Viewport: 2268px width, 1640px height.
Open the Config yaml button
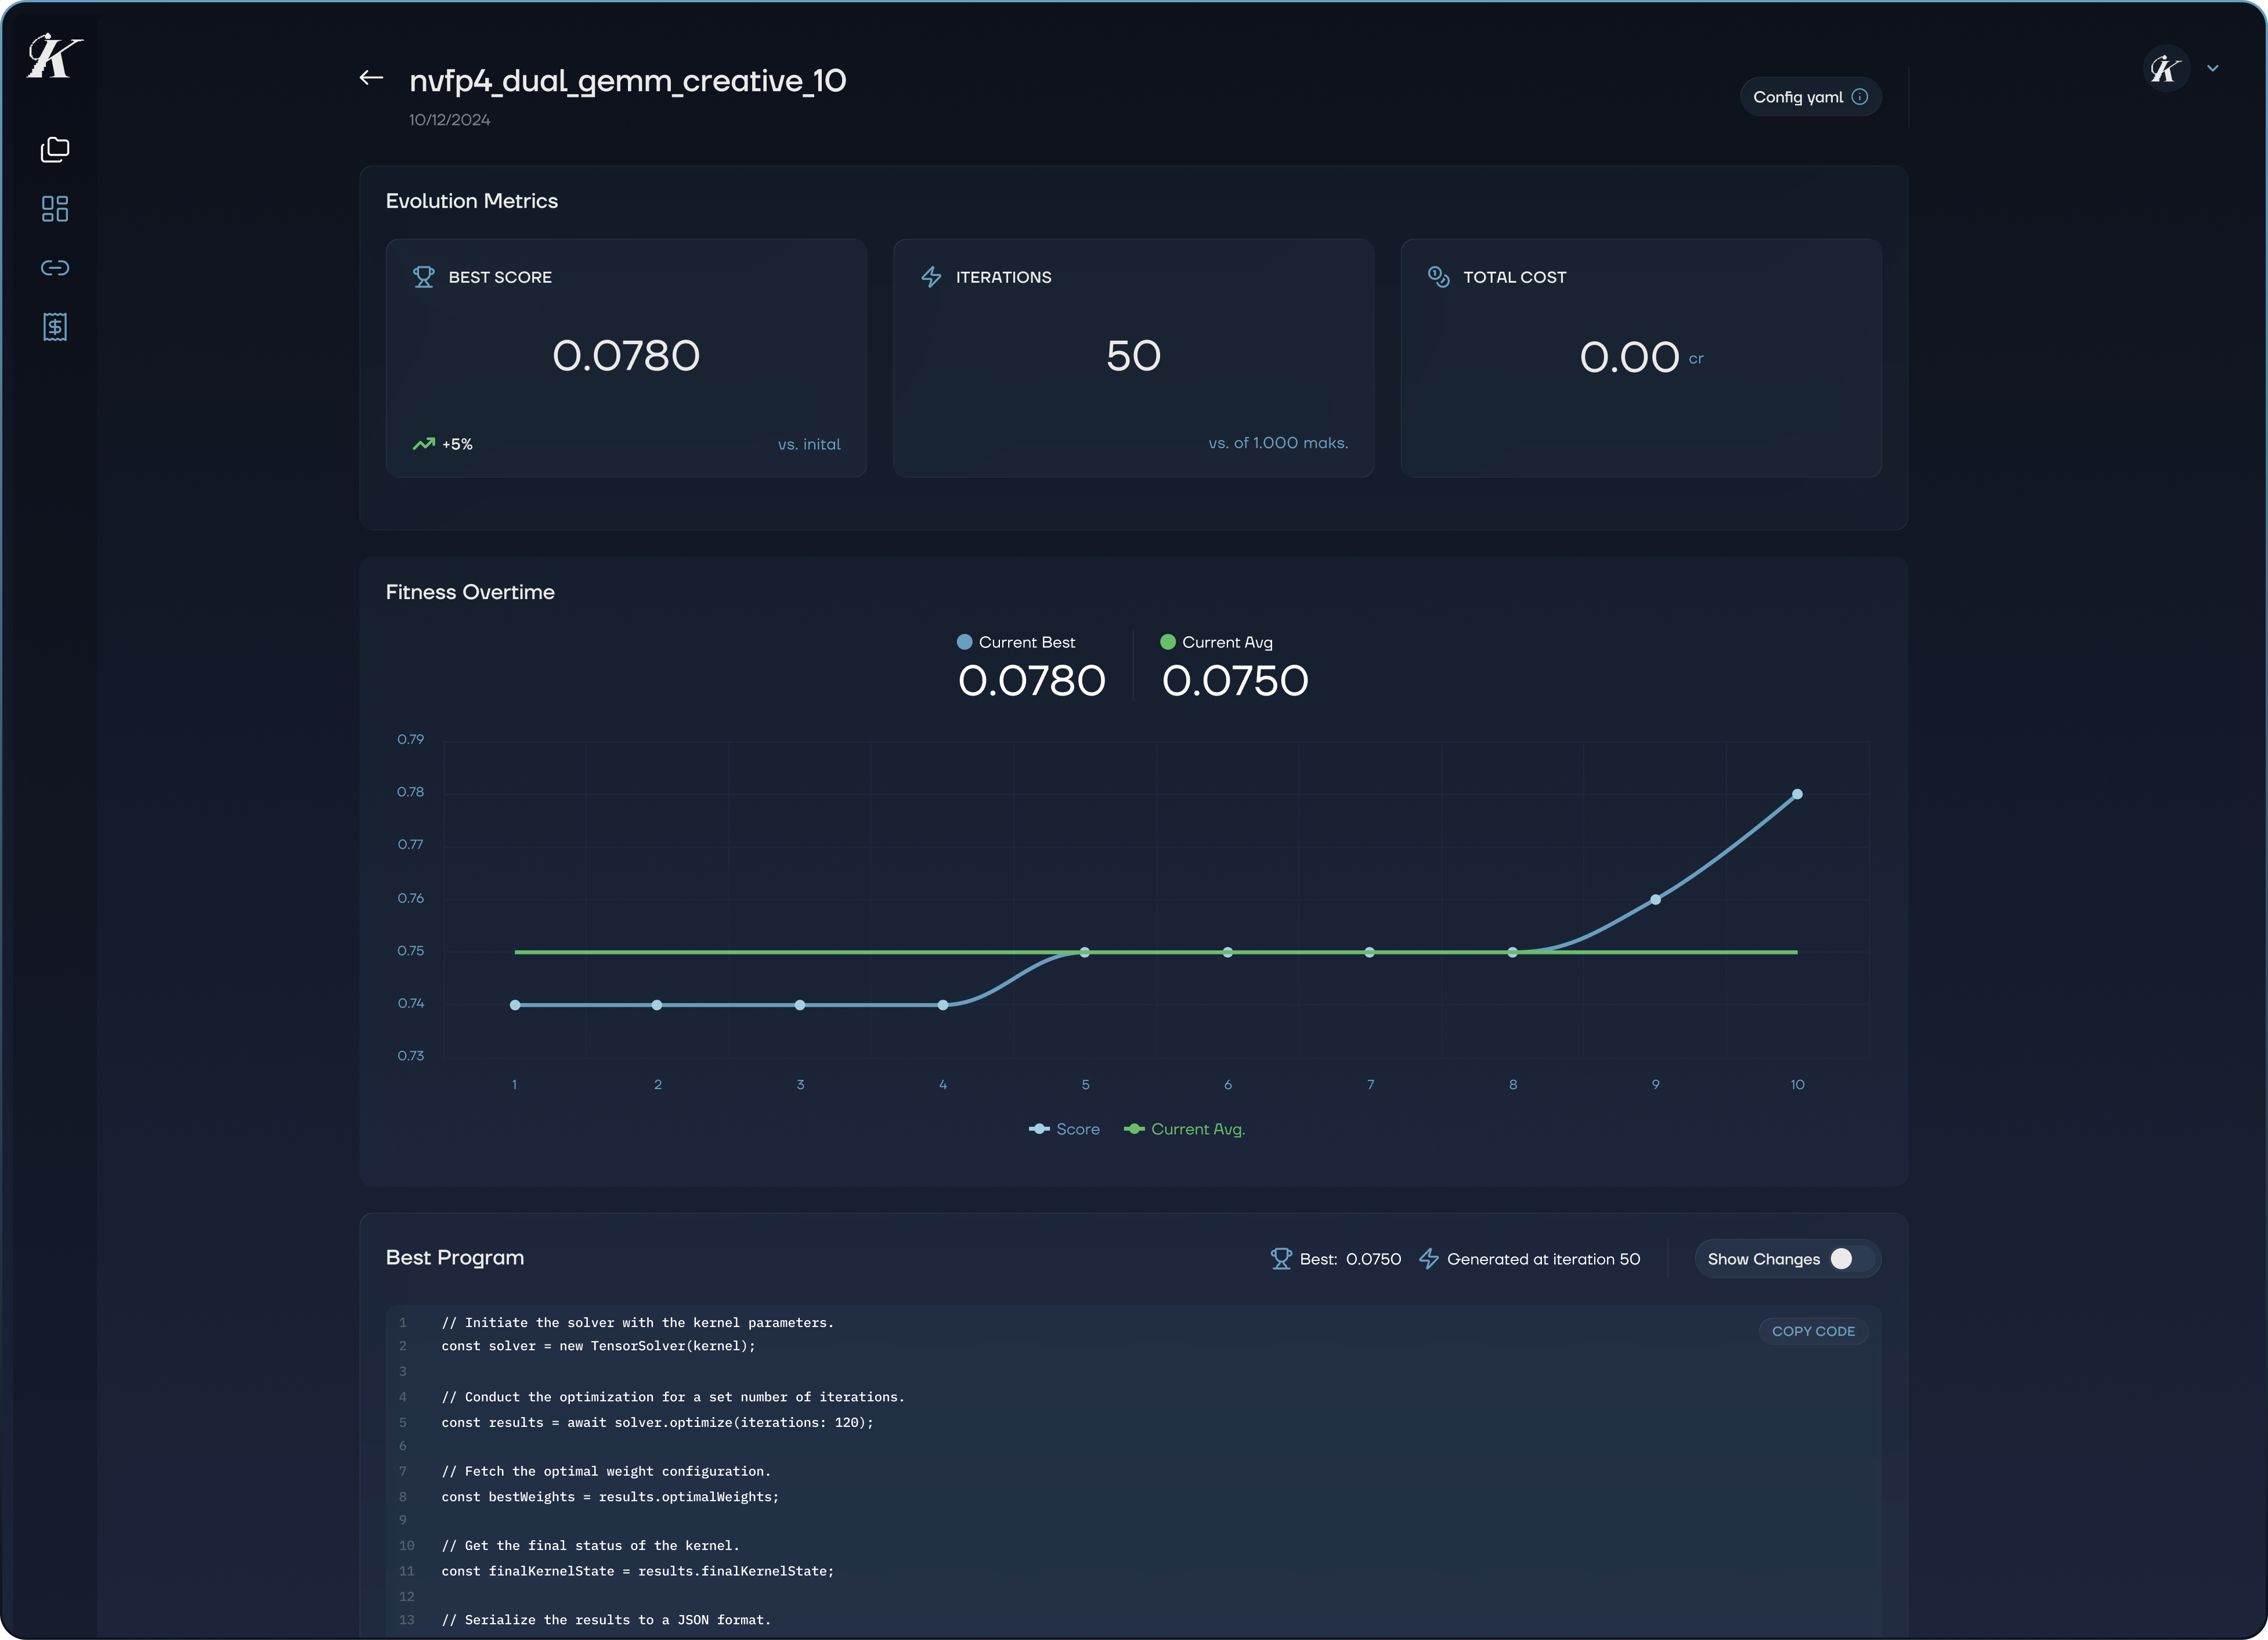point(1797,97)
